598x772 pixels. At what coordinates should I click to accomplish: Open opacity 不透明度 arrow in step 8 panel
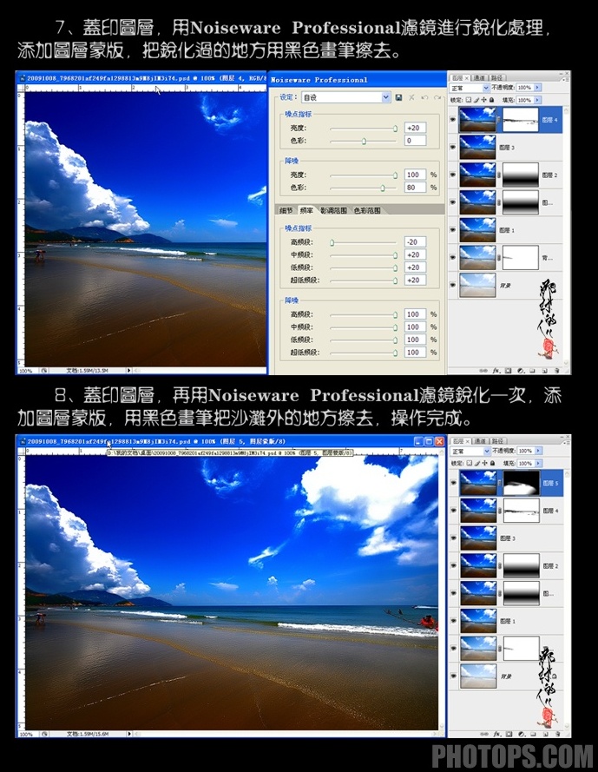(x=538, y=451)
